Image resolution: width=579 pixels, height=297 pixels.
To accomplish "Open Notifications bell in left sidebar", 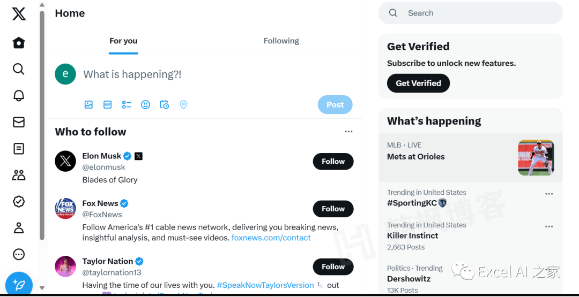I will (19, 96).
